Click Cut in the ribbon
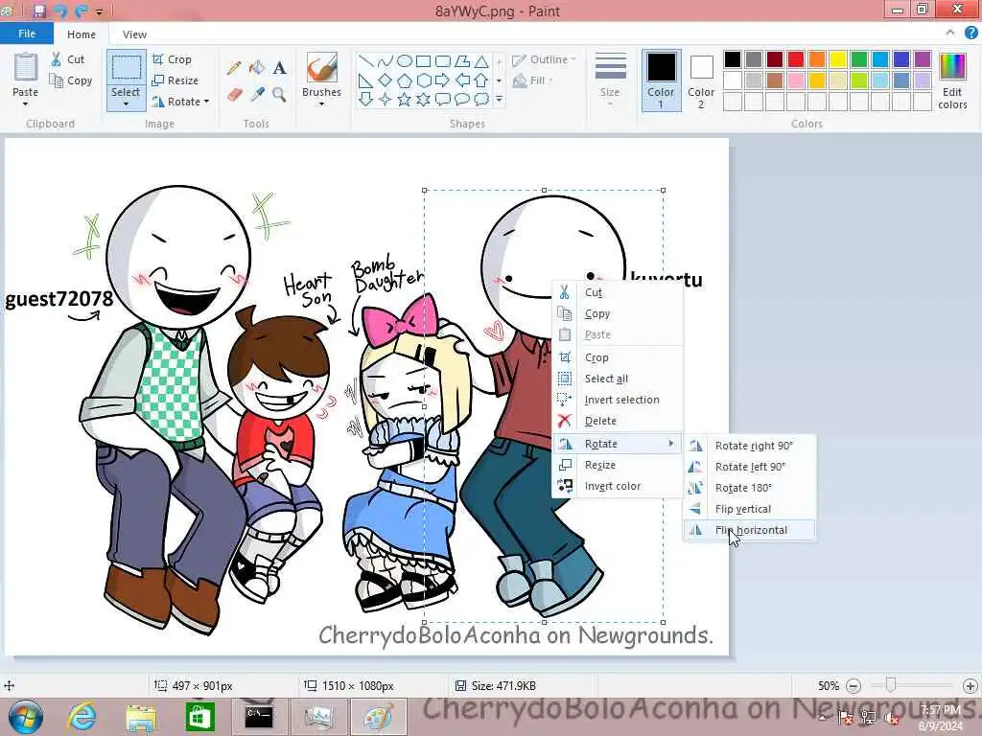Image resolution: width=982 pixels, height=736 pixels. [x=68, y=59]
